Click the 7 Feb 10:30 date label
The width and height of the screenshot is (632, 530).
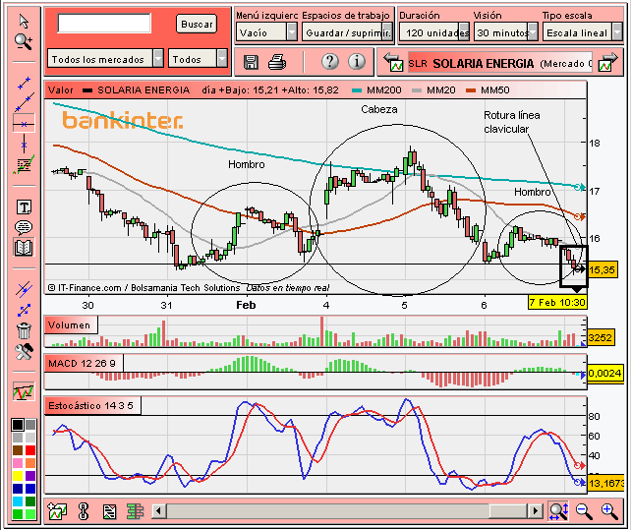pos(557,302)
